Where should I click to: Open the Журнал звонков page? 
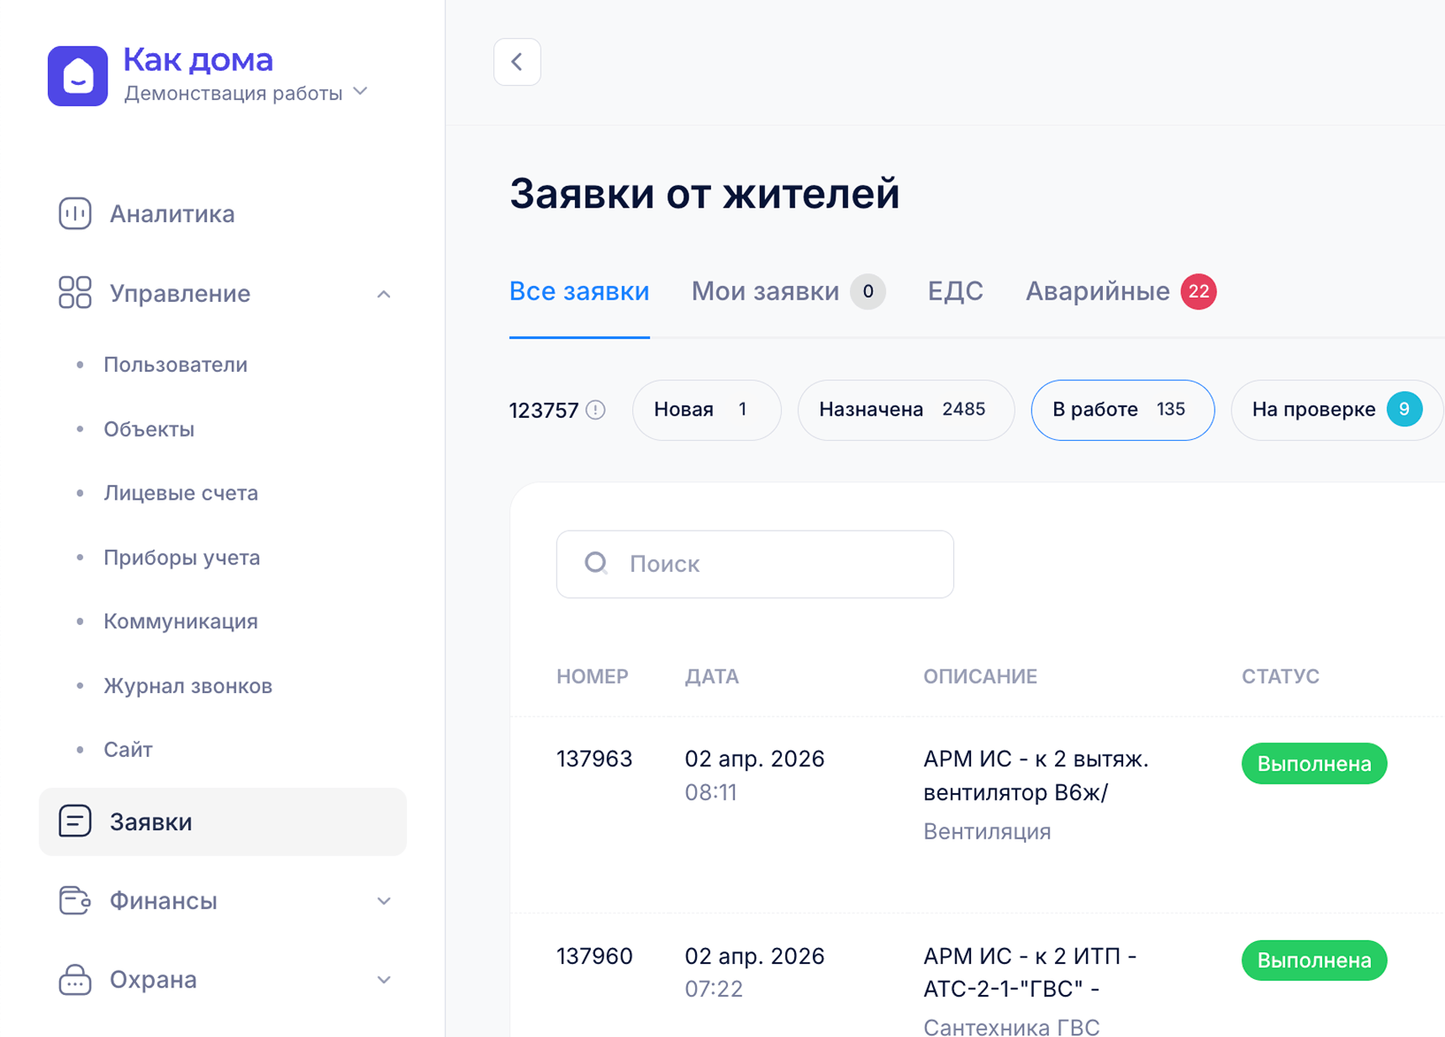pyautogui.click(x=187, y=685)
